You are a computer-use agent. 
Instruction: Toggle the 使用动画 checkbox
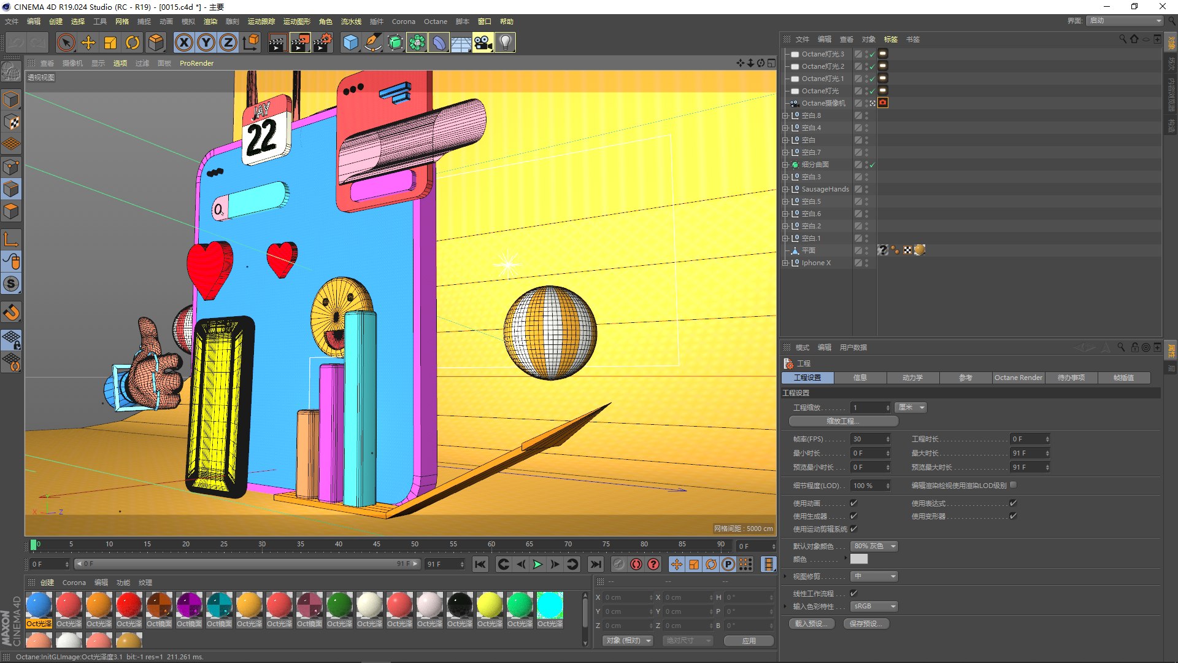[853, 503]
